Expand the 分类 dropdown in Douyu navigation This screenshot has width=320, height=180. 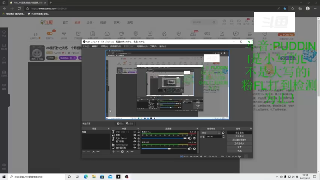(90, 22)
